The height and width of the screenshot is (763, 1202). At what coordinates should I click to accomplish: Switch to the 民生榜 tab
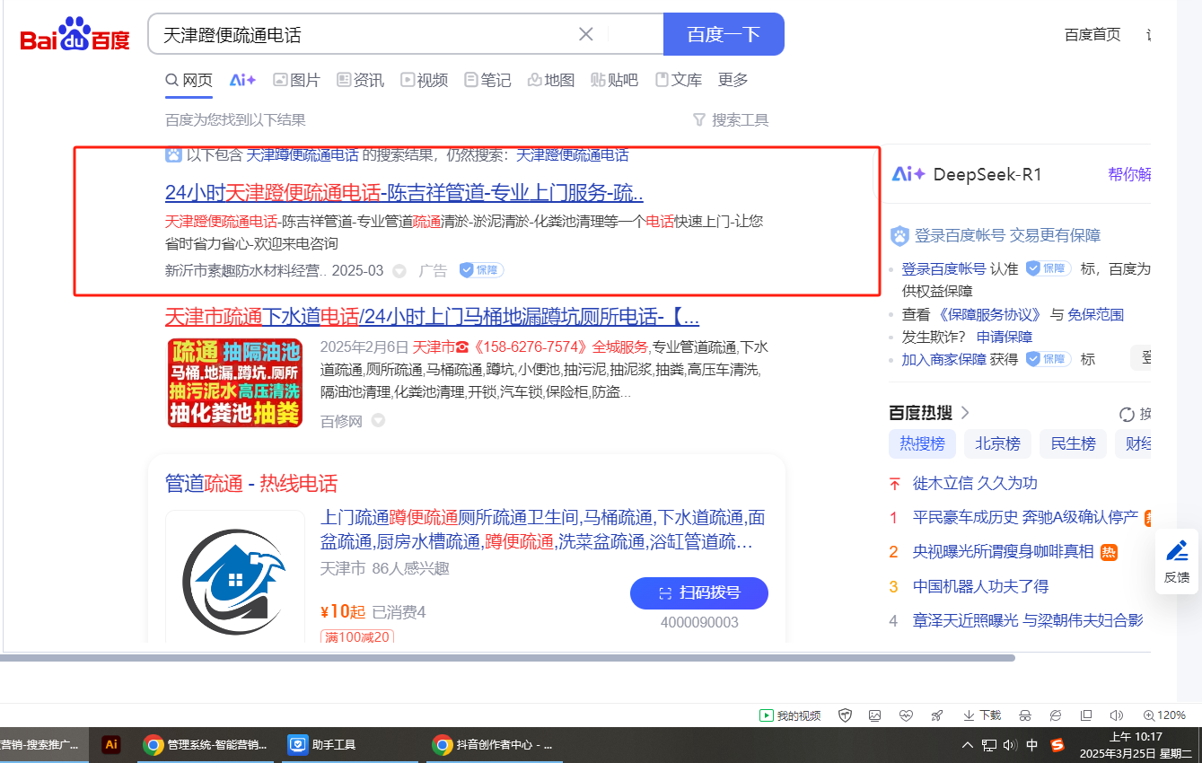coord(1073,443)
